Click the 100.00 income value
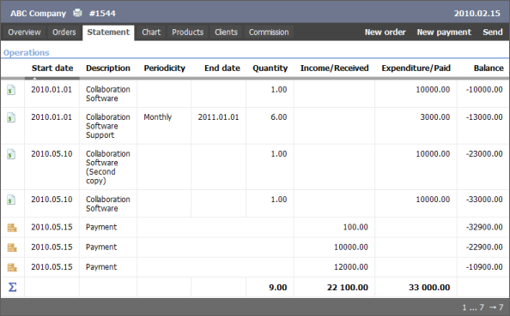 pos(355,227)
